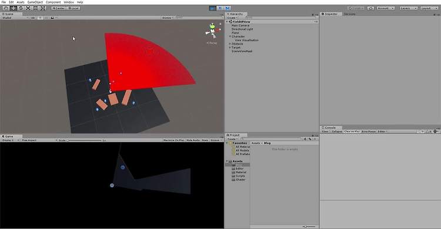Select the Rect transform tool
The height and width of the screenshot is (229, 441).
coord(35,8)
